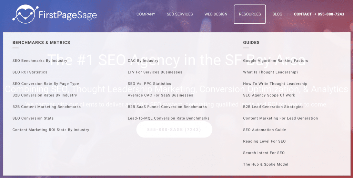Open the Web Design menu
The height and width of the screenshot is (178, 353).
coord(216,14)
